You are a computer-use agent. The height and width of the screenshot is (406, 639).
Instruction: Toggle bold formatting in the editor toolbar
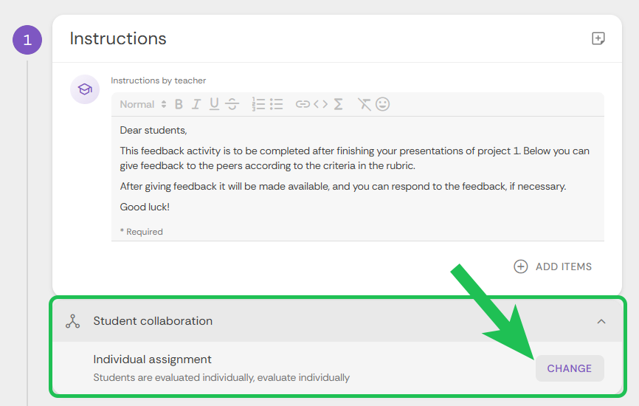pos(179,105)
